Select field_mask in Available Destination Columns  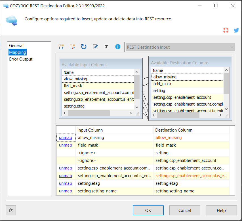coord(163,84)
